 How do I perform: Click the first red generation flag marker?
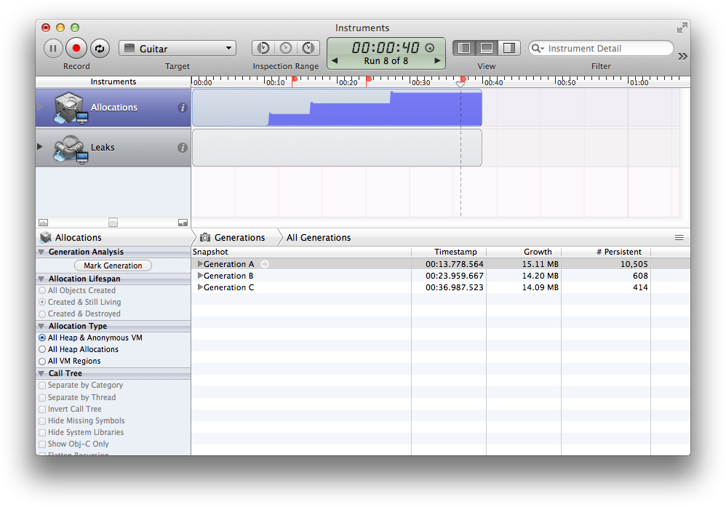(294, 81)
